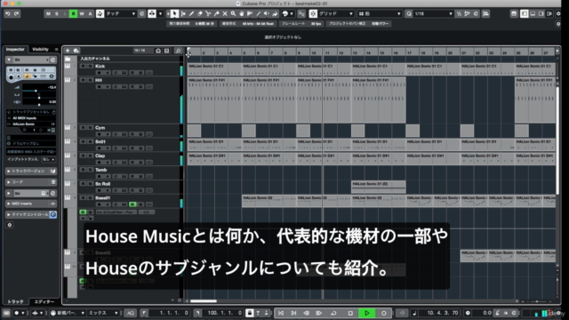The width and height of the screenshot is (569, 320).
Task: Select the エディター tab at bottom
Action: click(44, 302)
